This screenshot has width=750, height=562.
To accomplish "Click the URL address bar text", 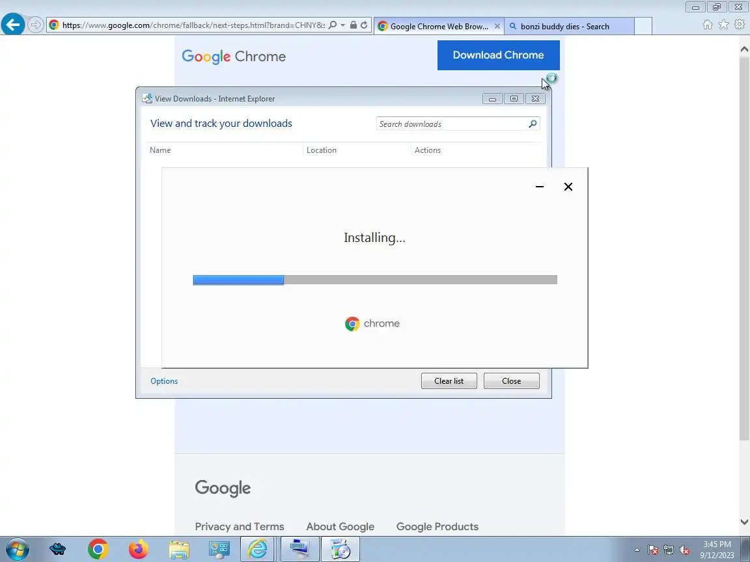I will tap(193, 25).
